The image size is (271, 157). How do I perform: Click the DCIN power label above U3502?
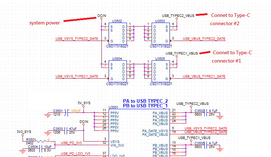pyautogui.click(x=102, y=16)
